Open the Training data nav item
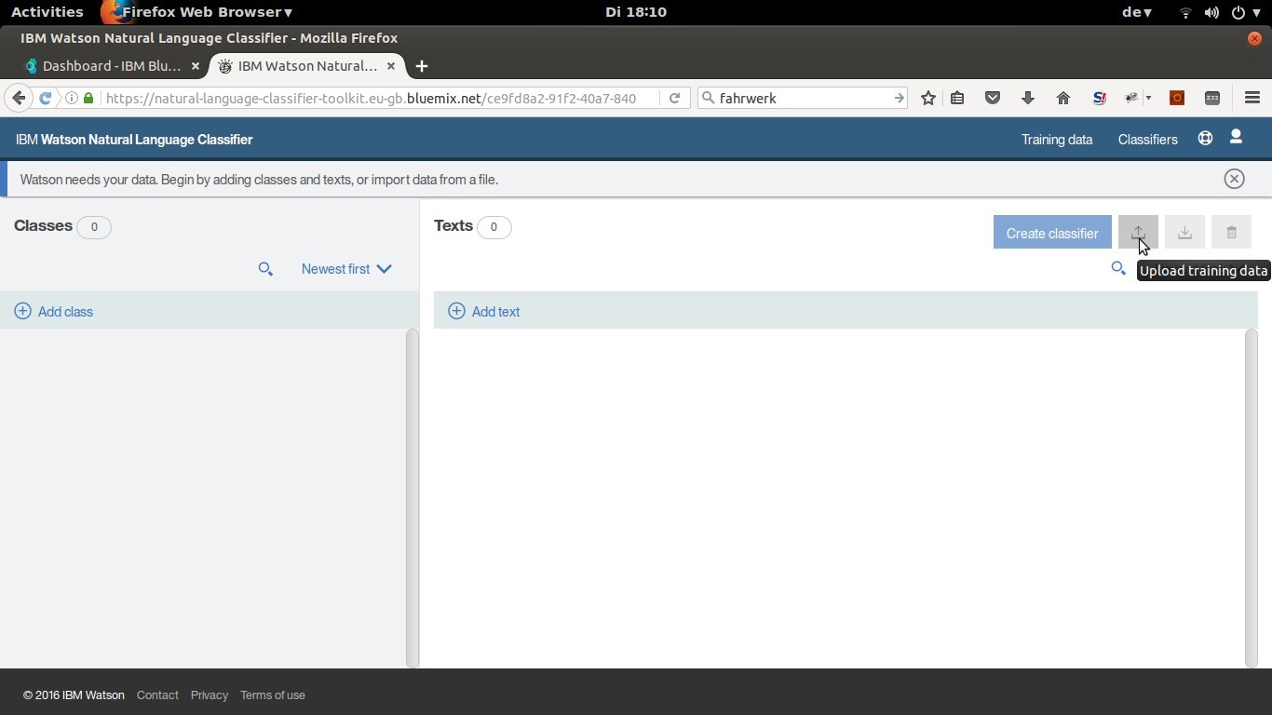 coord(1057,140)
